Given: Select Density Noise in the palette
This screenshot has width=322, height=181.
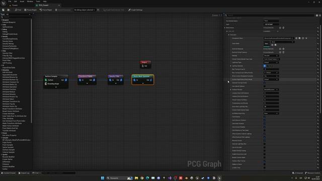Looking at the screenshot, I should [x=8, y=41].
